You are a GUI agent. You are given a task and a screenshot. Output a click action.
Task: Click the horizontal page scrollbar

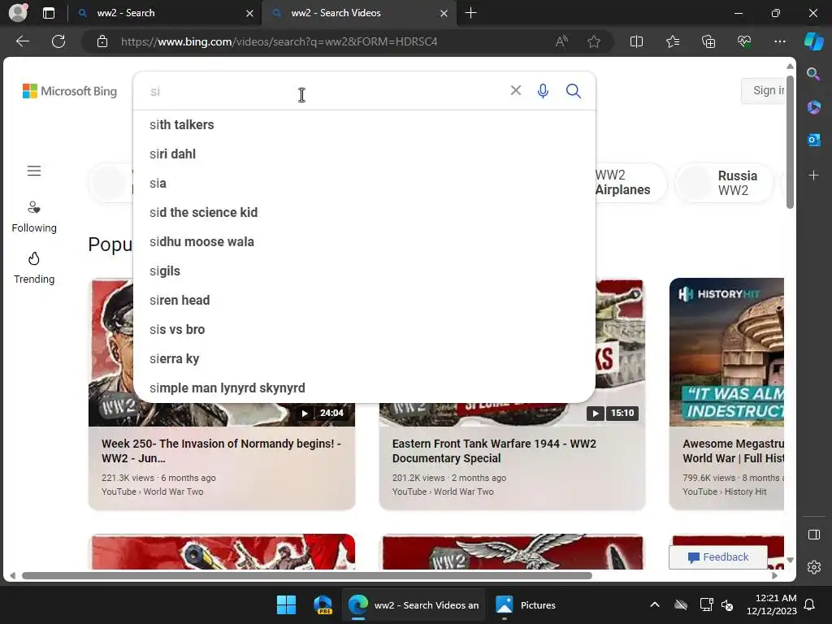(x=306, y=576)
